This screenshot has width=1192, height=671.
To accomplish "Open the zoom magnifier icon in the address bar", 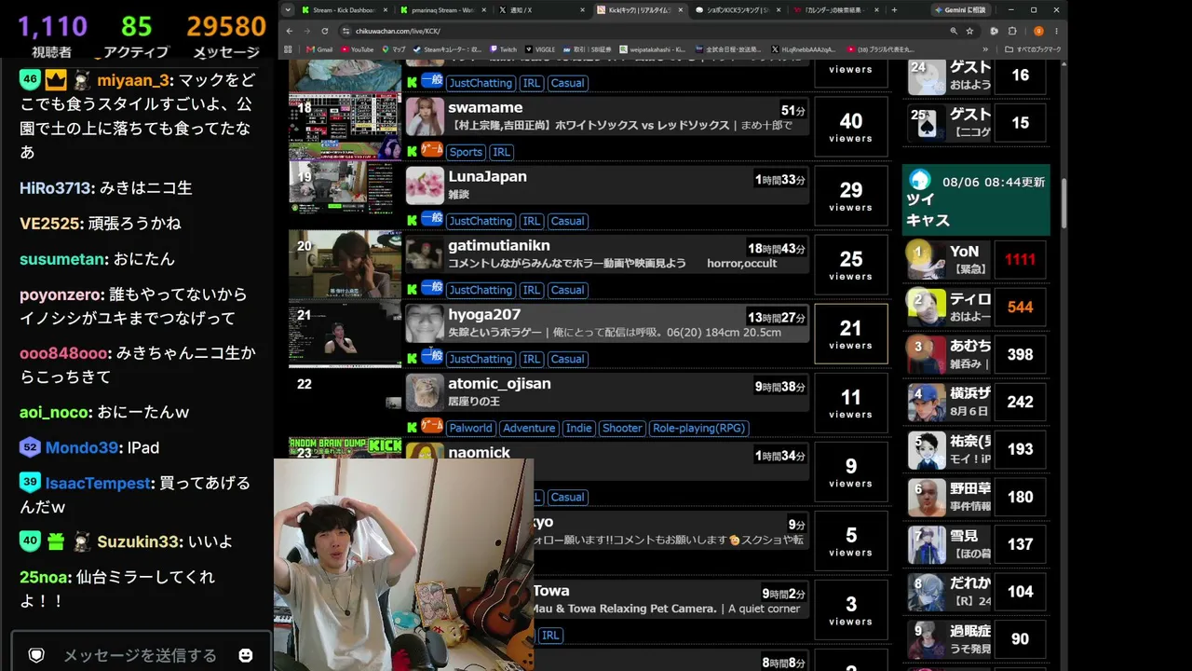I will [954, 31].
